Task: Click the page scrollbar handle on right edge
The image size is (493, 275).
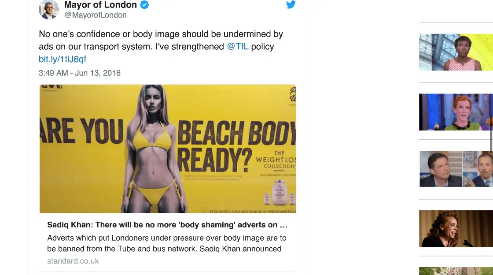Action: 491,134
